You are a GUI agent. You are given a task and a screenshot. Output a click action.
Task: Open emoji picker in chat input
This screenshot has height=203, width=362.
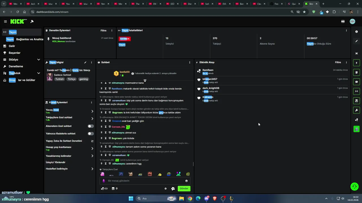pos(186,181)
